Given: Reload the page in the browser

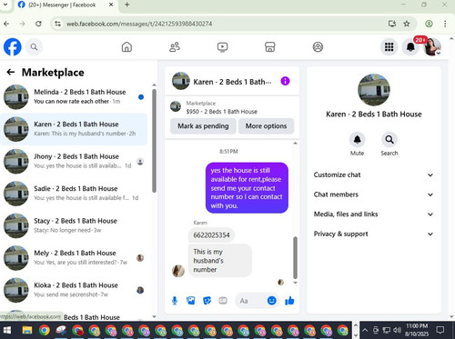Looking at the screenshot, I should pyautogui.click(x=38, y=24).
